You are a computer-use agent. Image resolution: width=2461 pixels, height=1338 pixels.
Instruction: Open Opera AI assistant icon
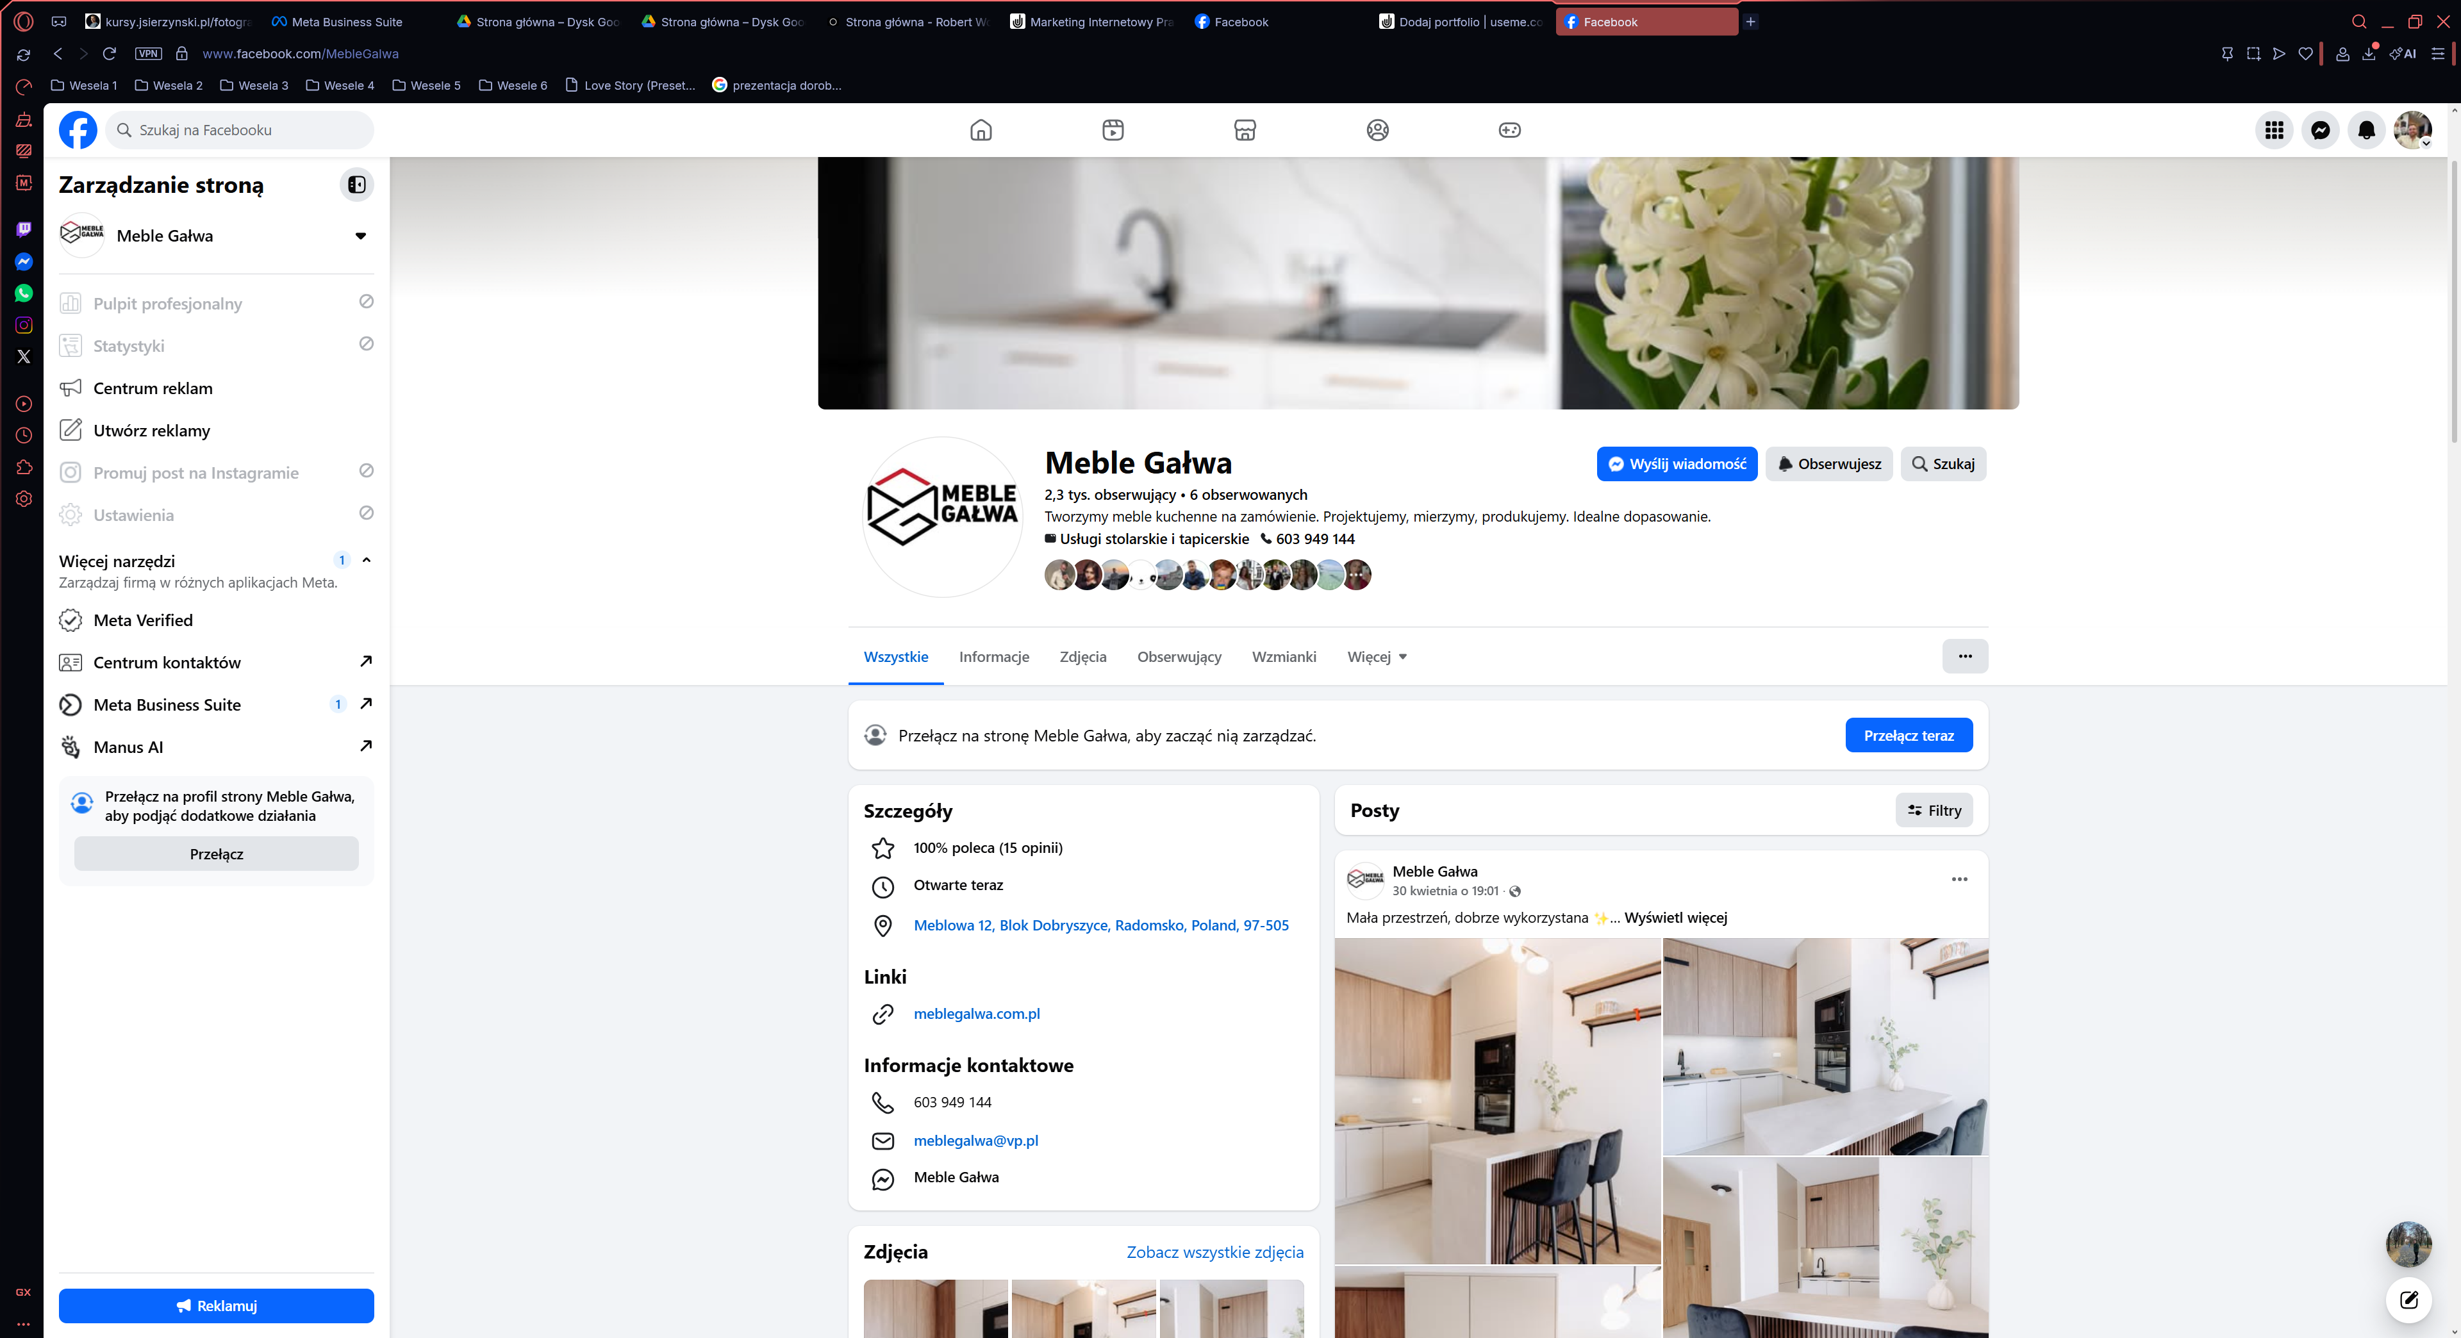(2403, 53)
